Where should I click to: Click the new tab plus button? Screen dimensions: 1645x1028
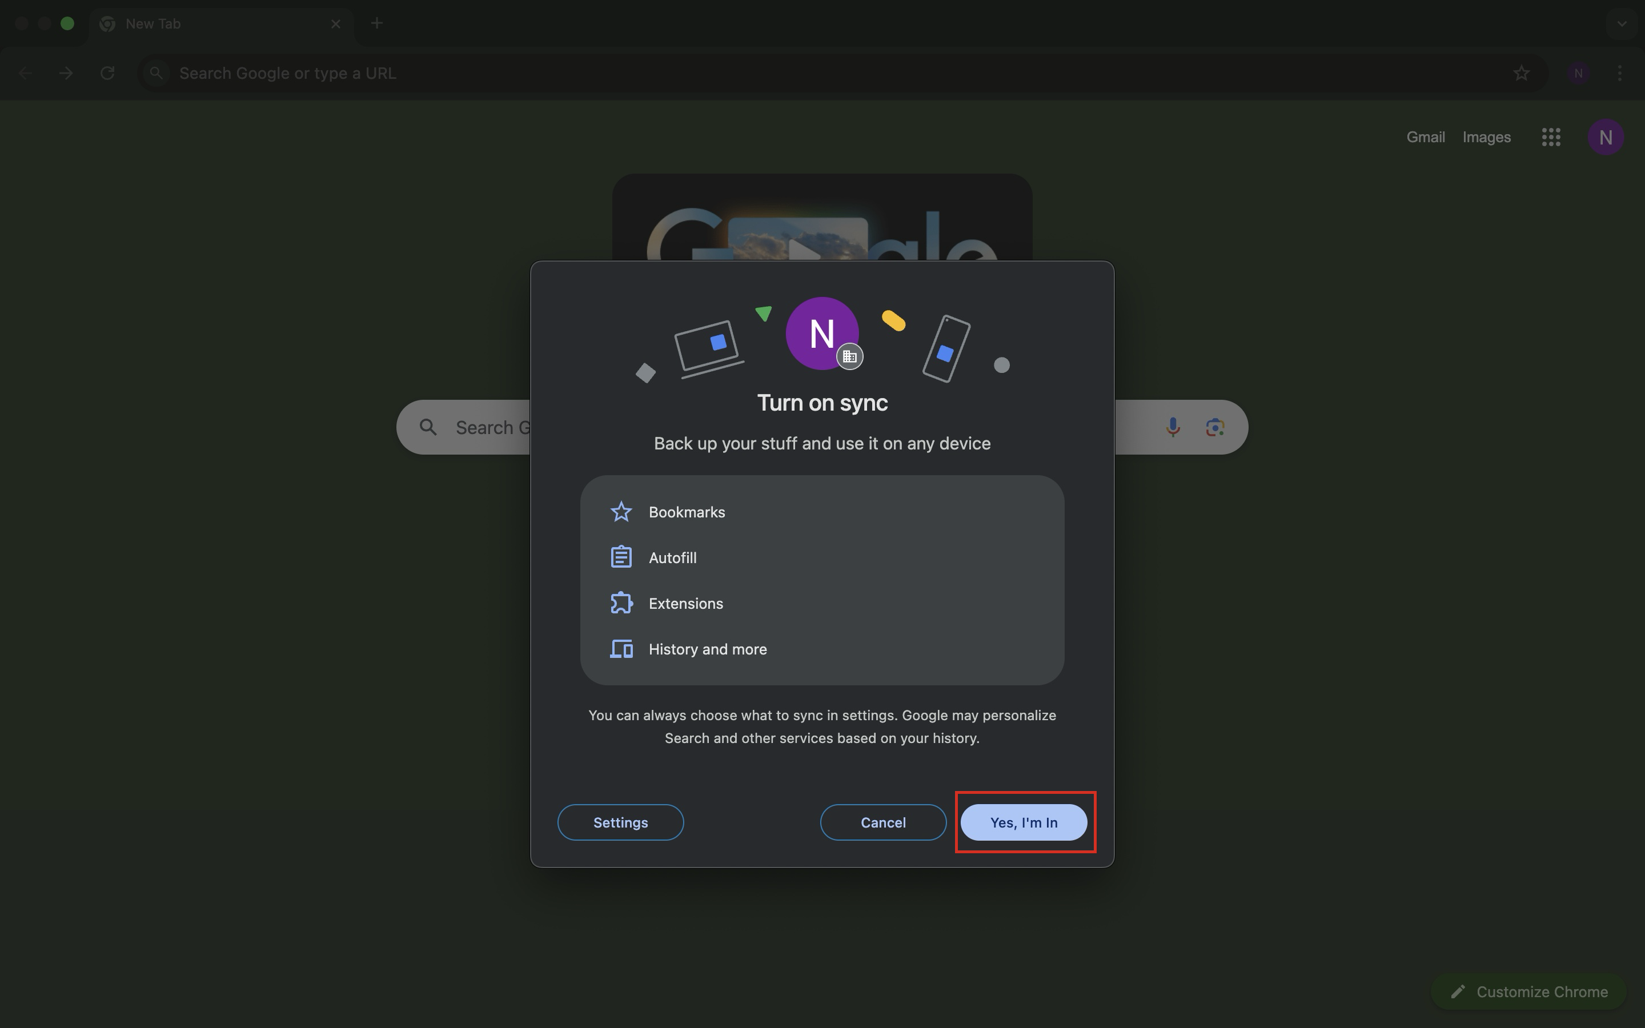[376, 23]
